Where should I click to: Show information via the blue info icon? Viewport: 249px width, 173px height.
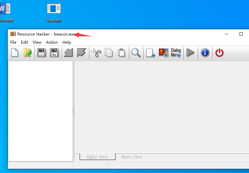pos(205,53)
